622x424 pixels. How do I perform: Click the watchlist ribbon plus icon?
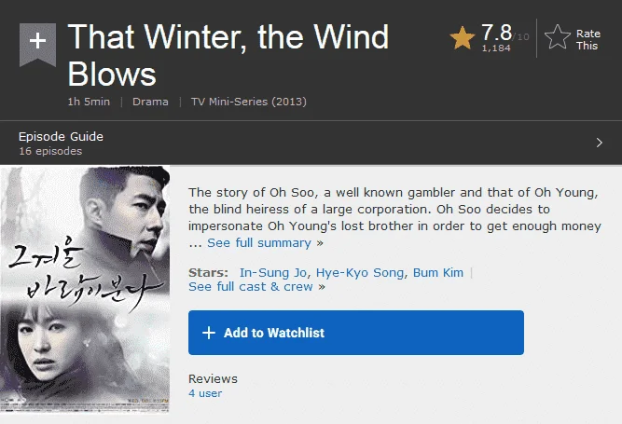coord(37,41)
